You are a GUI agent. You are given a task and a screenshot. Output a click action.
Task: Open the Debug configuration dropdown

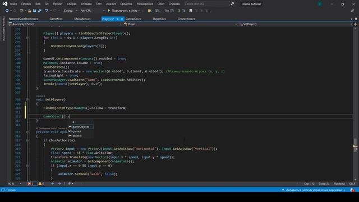coord(70,11)
